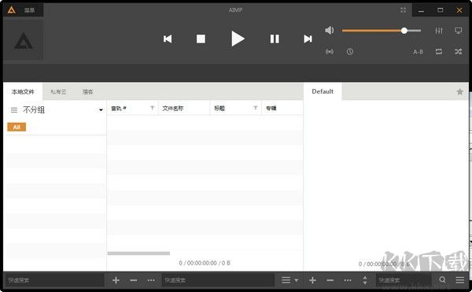Open the equalizer and sound effects
The width and height of the screenshot is (472, 292).
[439, 31]
